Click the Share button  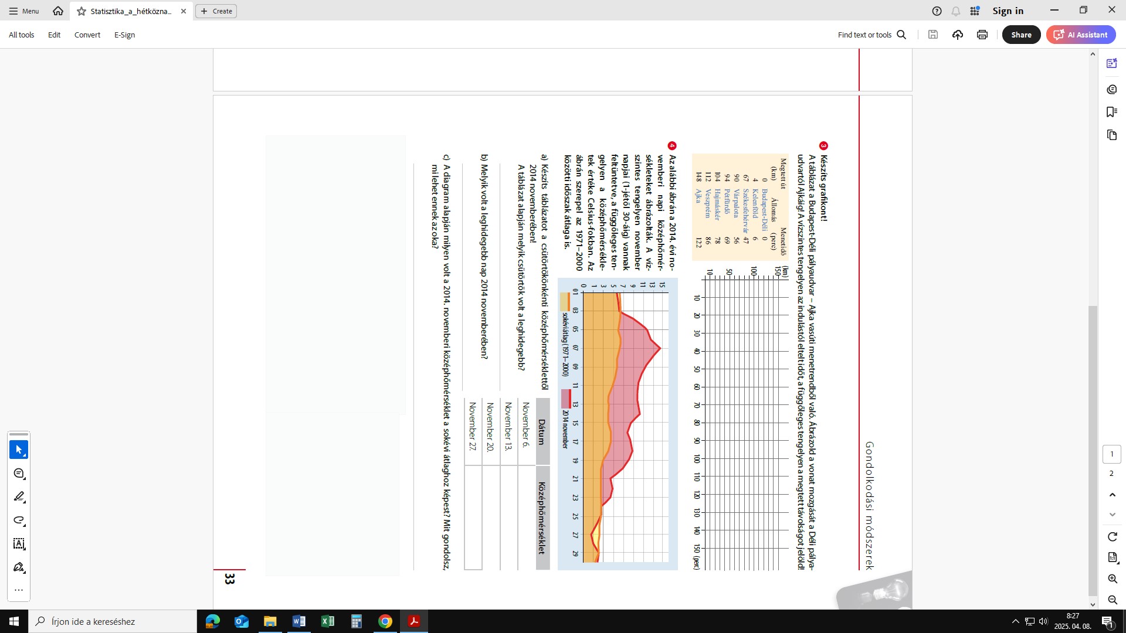tap(1021, 35)
